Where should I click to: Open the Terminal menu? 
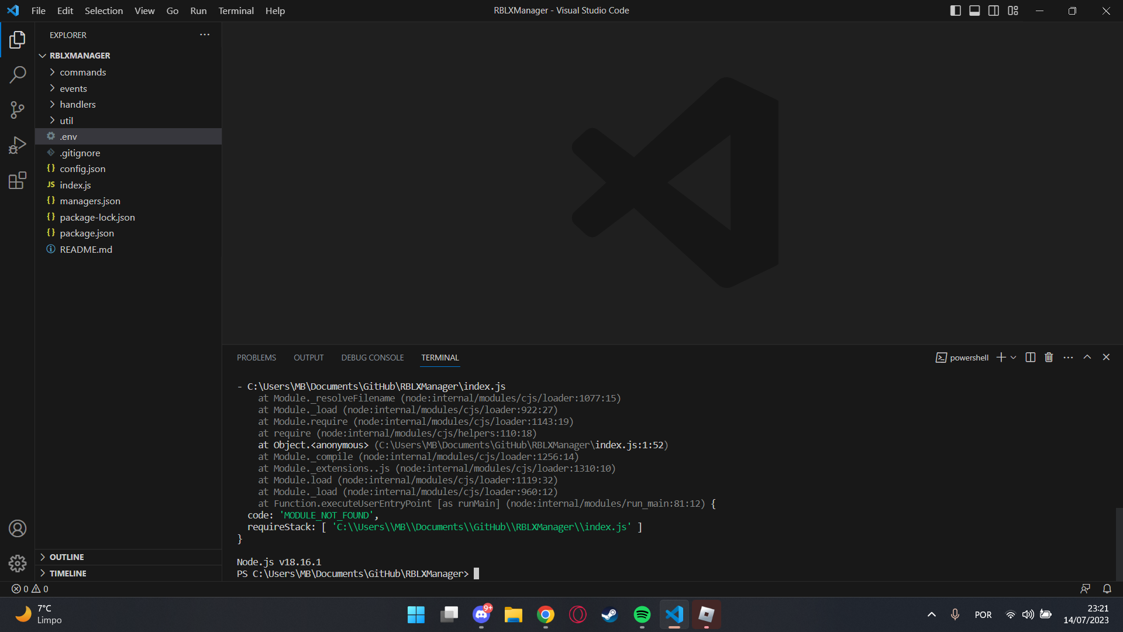point(236,11)
